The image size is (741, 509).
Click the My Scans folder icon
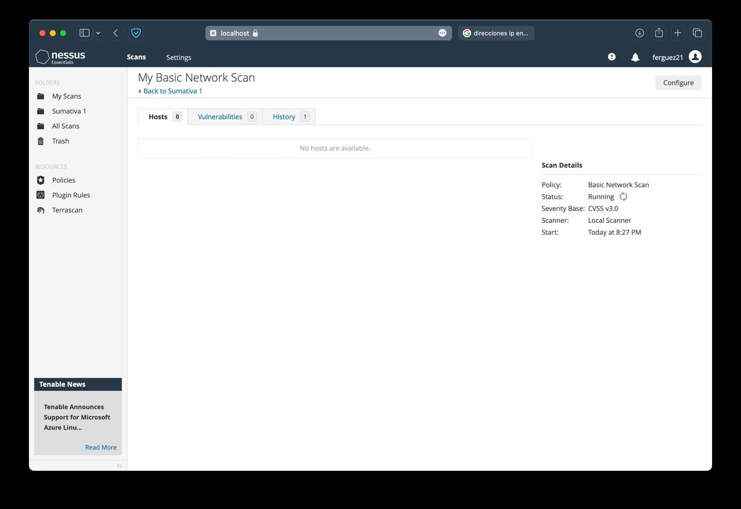tap(41, 96)
